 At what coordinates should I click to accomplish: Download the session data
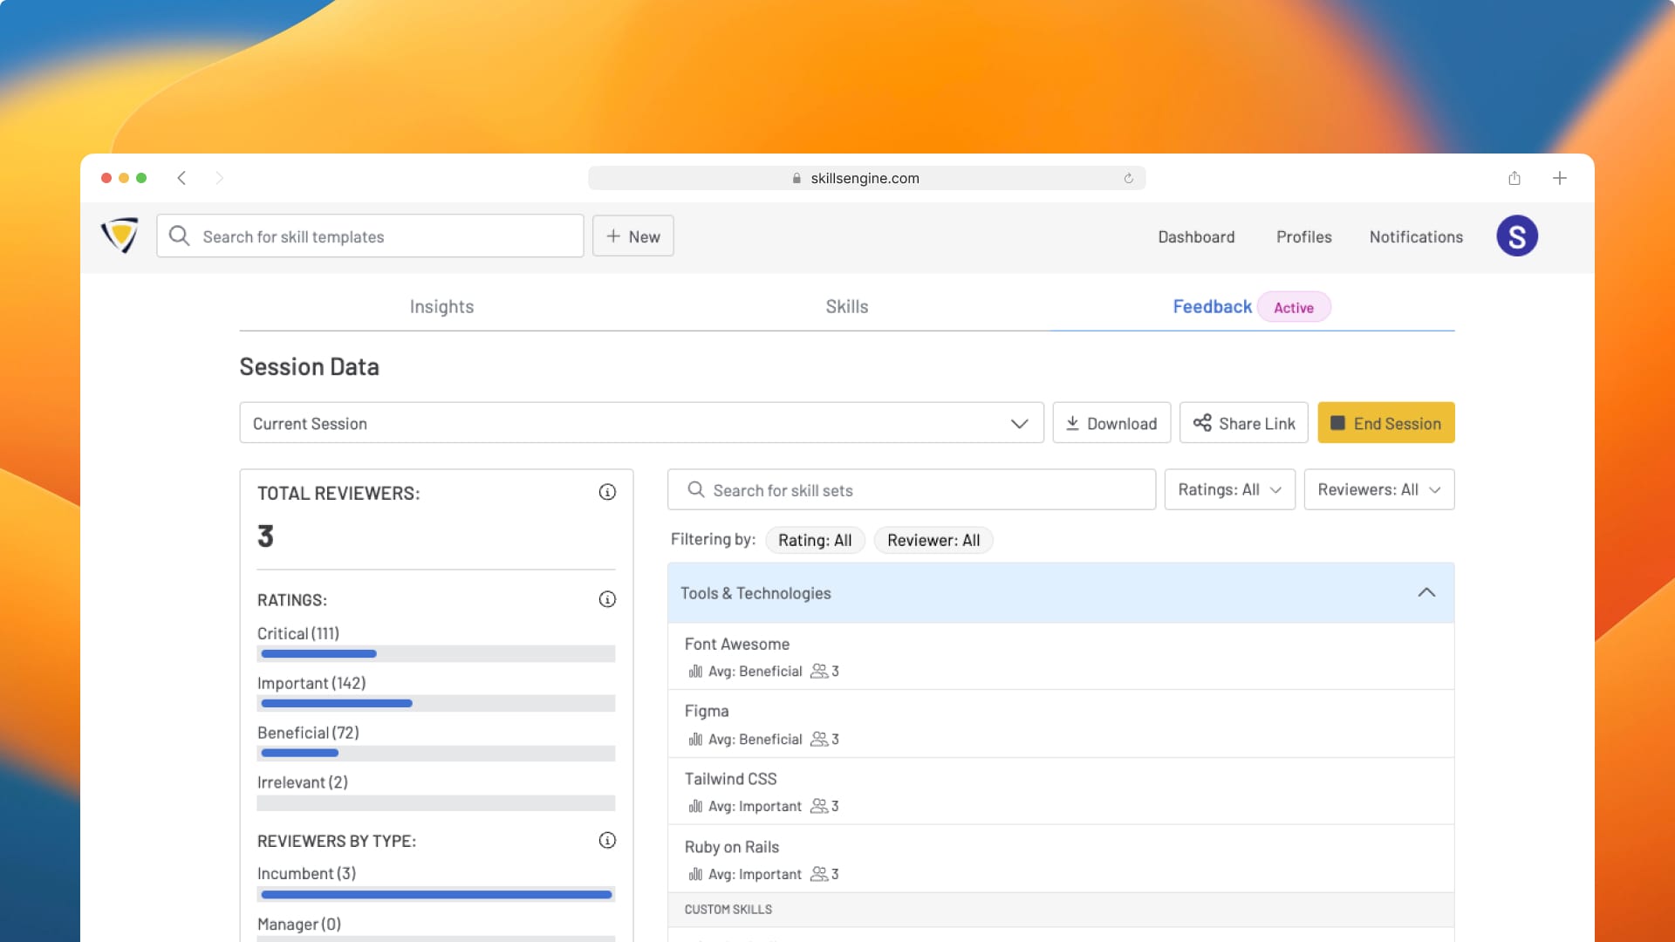(1111, 423)
